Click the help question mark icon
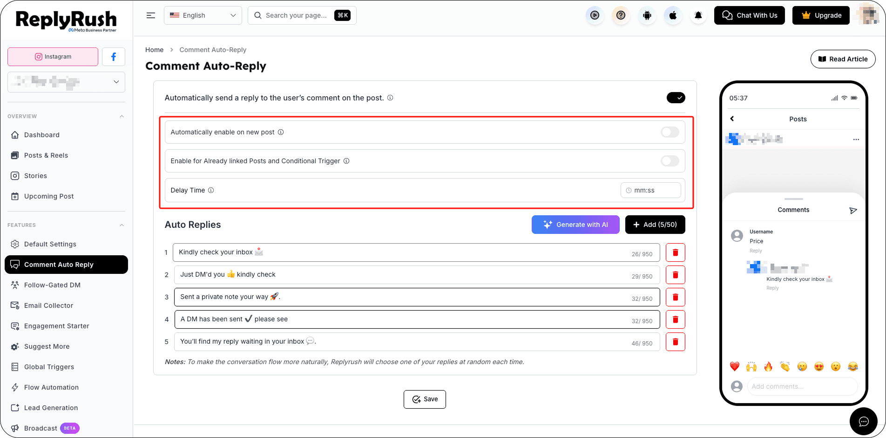Image resolution: width=886 pixels, height=438 pixels. tap(621, 15)
